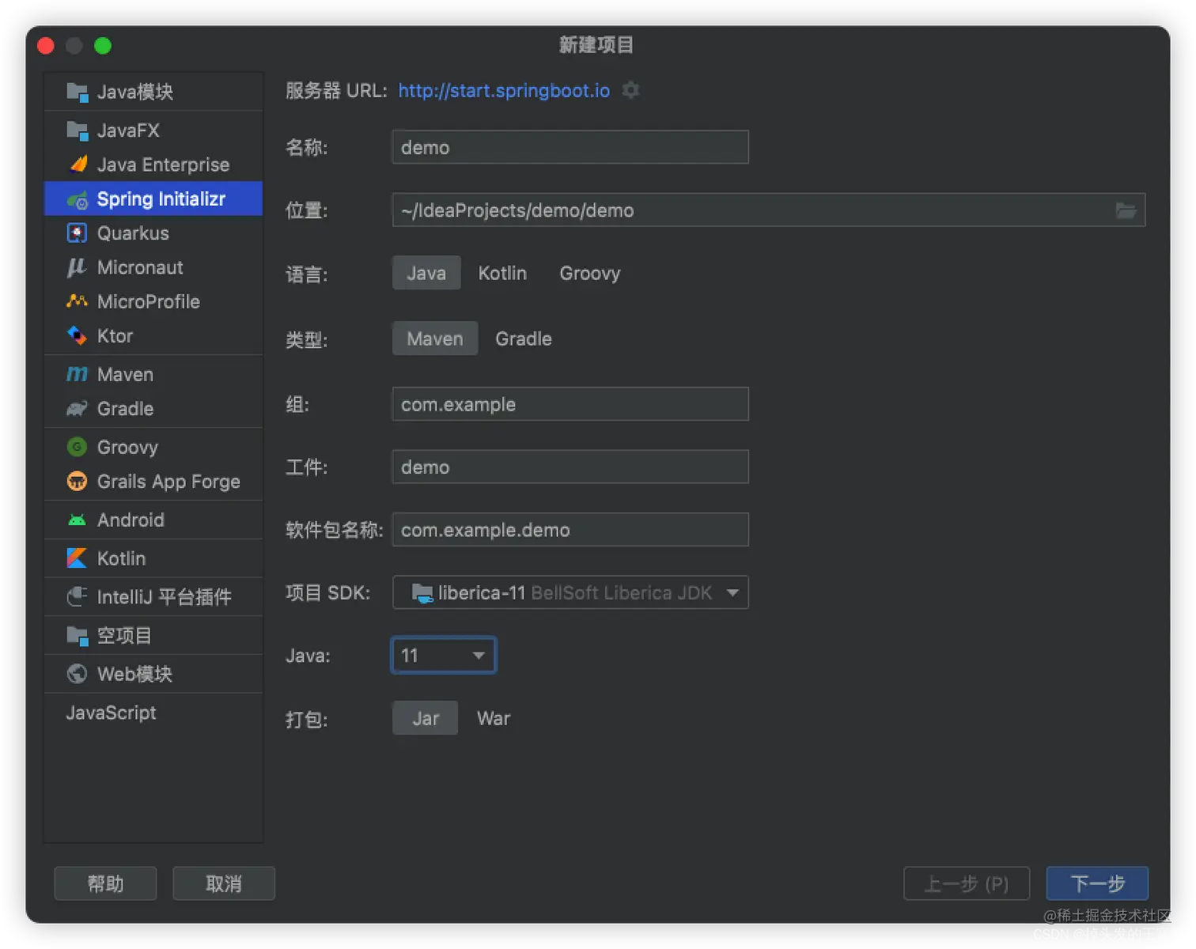Switch language selection to Groovy
The image size is (1196, 949).
pyautogui.click(x=589, y=273)
